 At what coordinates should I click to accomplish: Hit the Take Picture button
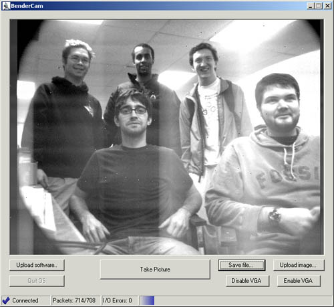pyautogui.click(x=155, y=270)
